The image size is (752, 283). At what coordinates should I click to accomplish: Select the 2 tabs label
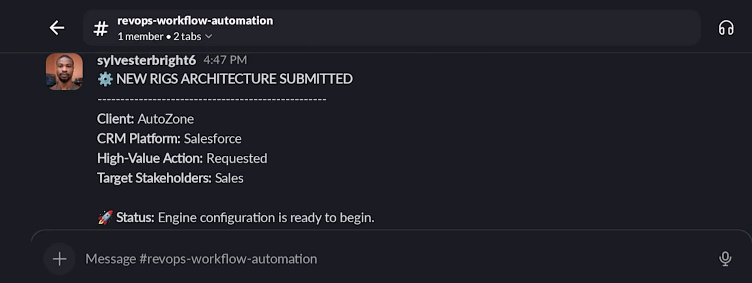pos(187,36)
